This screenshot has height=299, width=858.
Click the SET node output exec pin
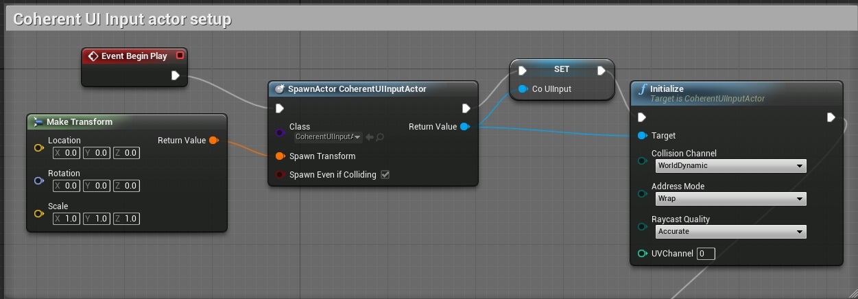[601, 71]
